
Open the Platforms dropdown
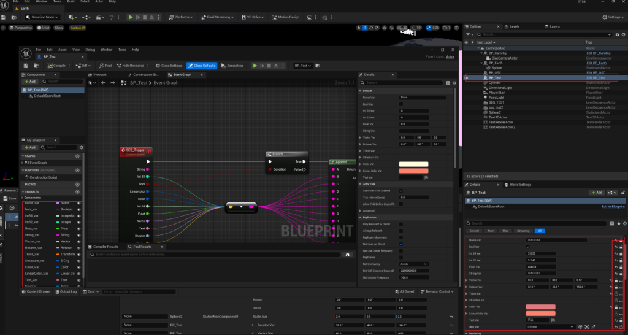[x=181, y=17]
